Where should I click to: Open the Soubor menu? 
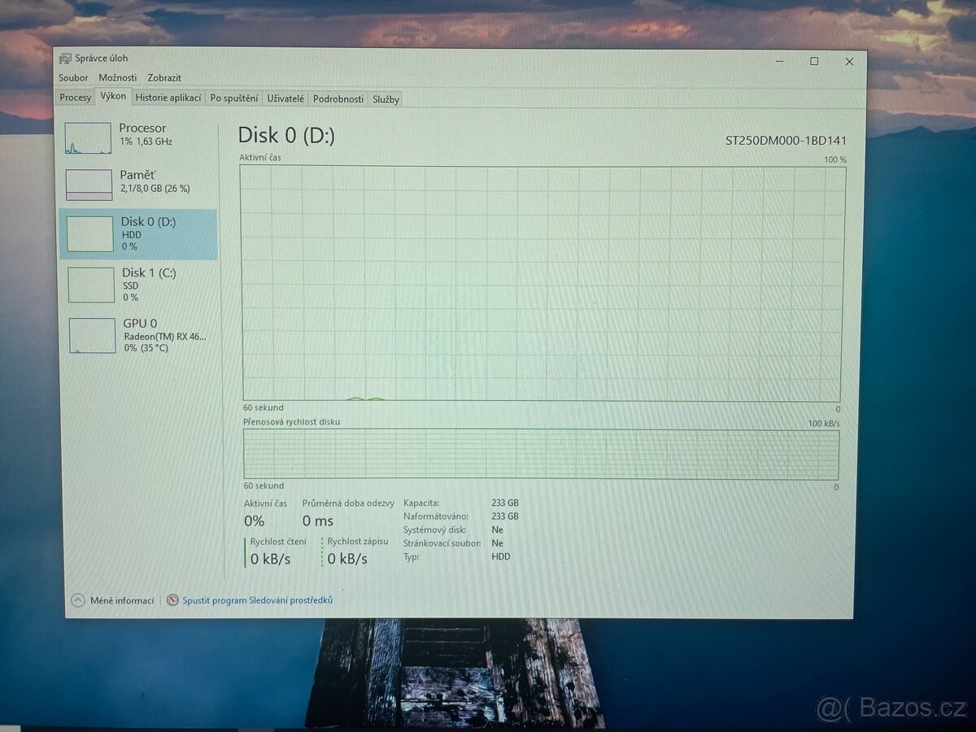[73, 78]
